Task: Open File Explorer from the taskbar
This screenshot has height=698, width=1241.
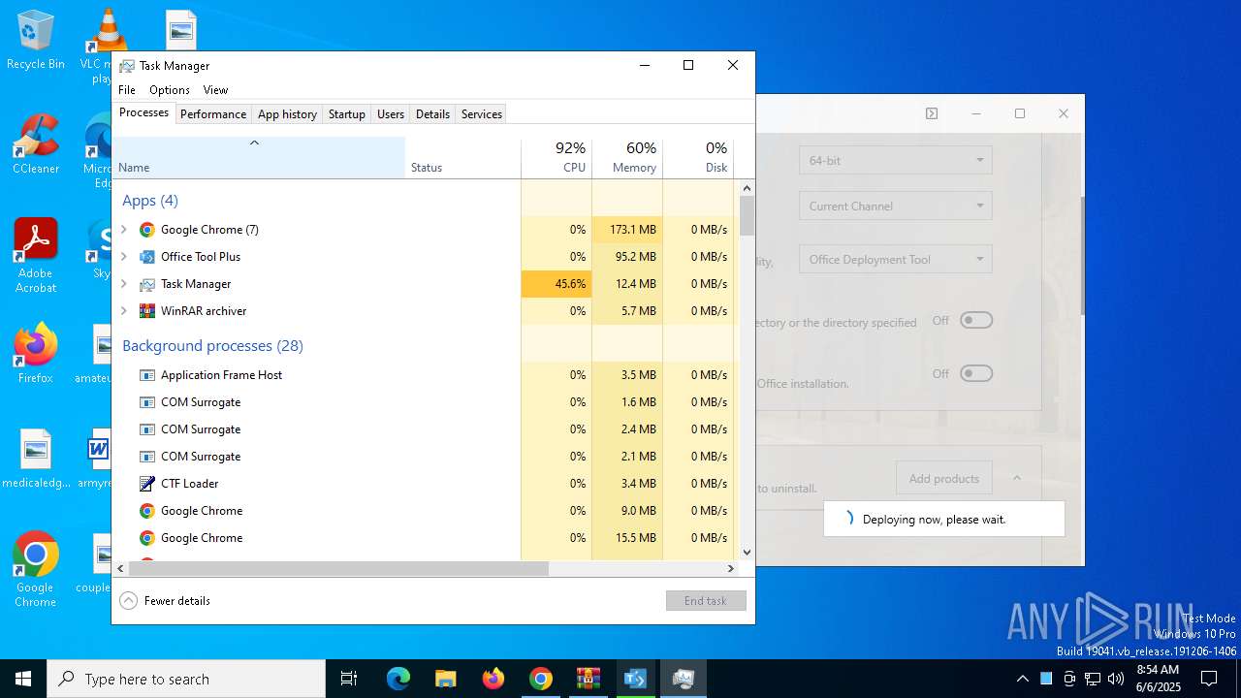Action: point(445,679)
